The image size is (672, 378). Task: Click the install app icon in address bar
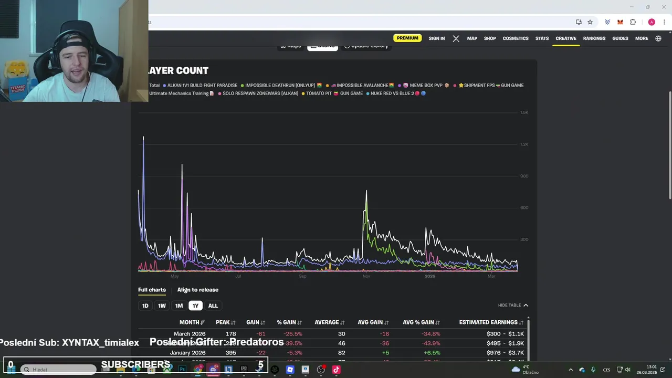pos(579,22)
